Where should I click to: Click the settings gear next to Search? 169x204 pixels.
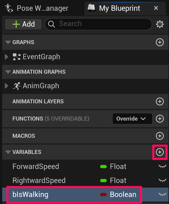point(160,24)
